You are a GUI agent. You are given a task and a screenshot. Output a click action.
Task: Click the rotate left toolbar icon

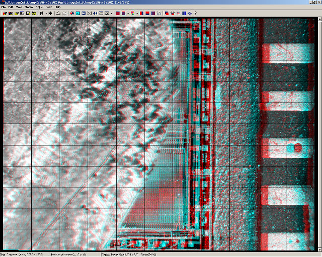click(x=58, y=14)
